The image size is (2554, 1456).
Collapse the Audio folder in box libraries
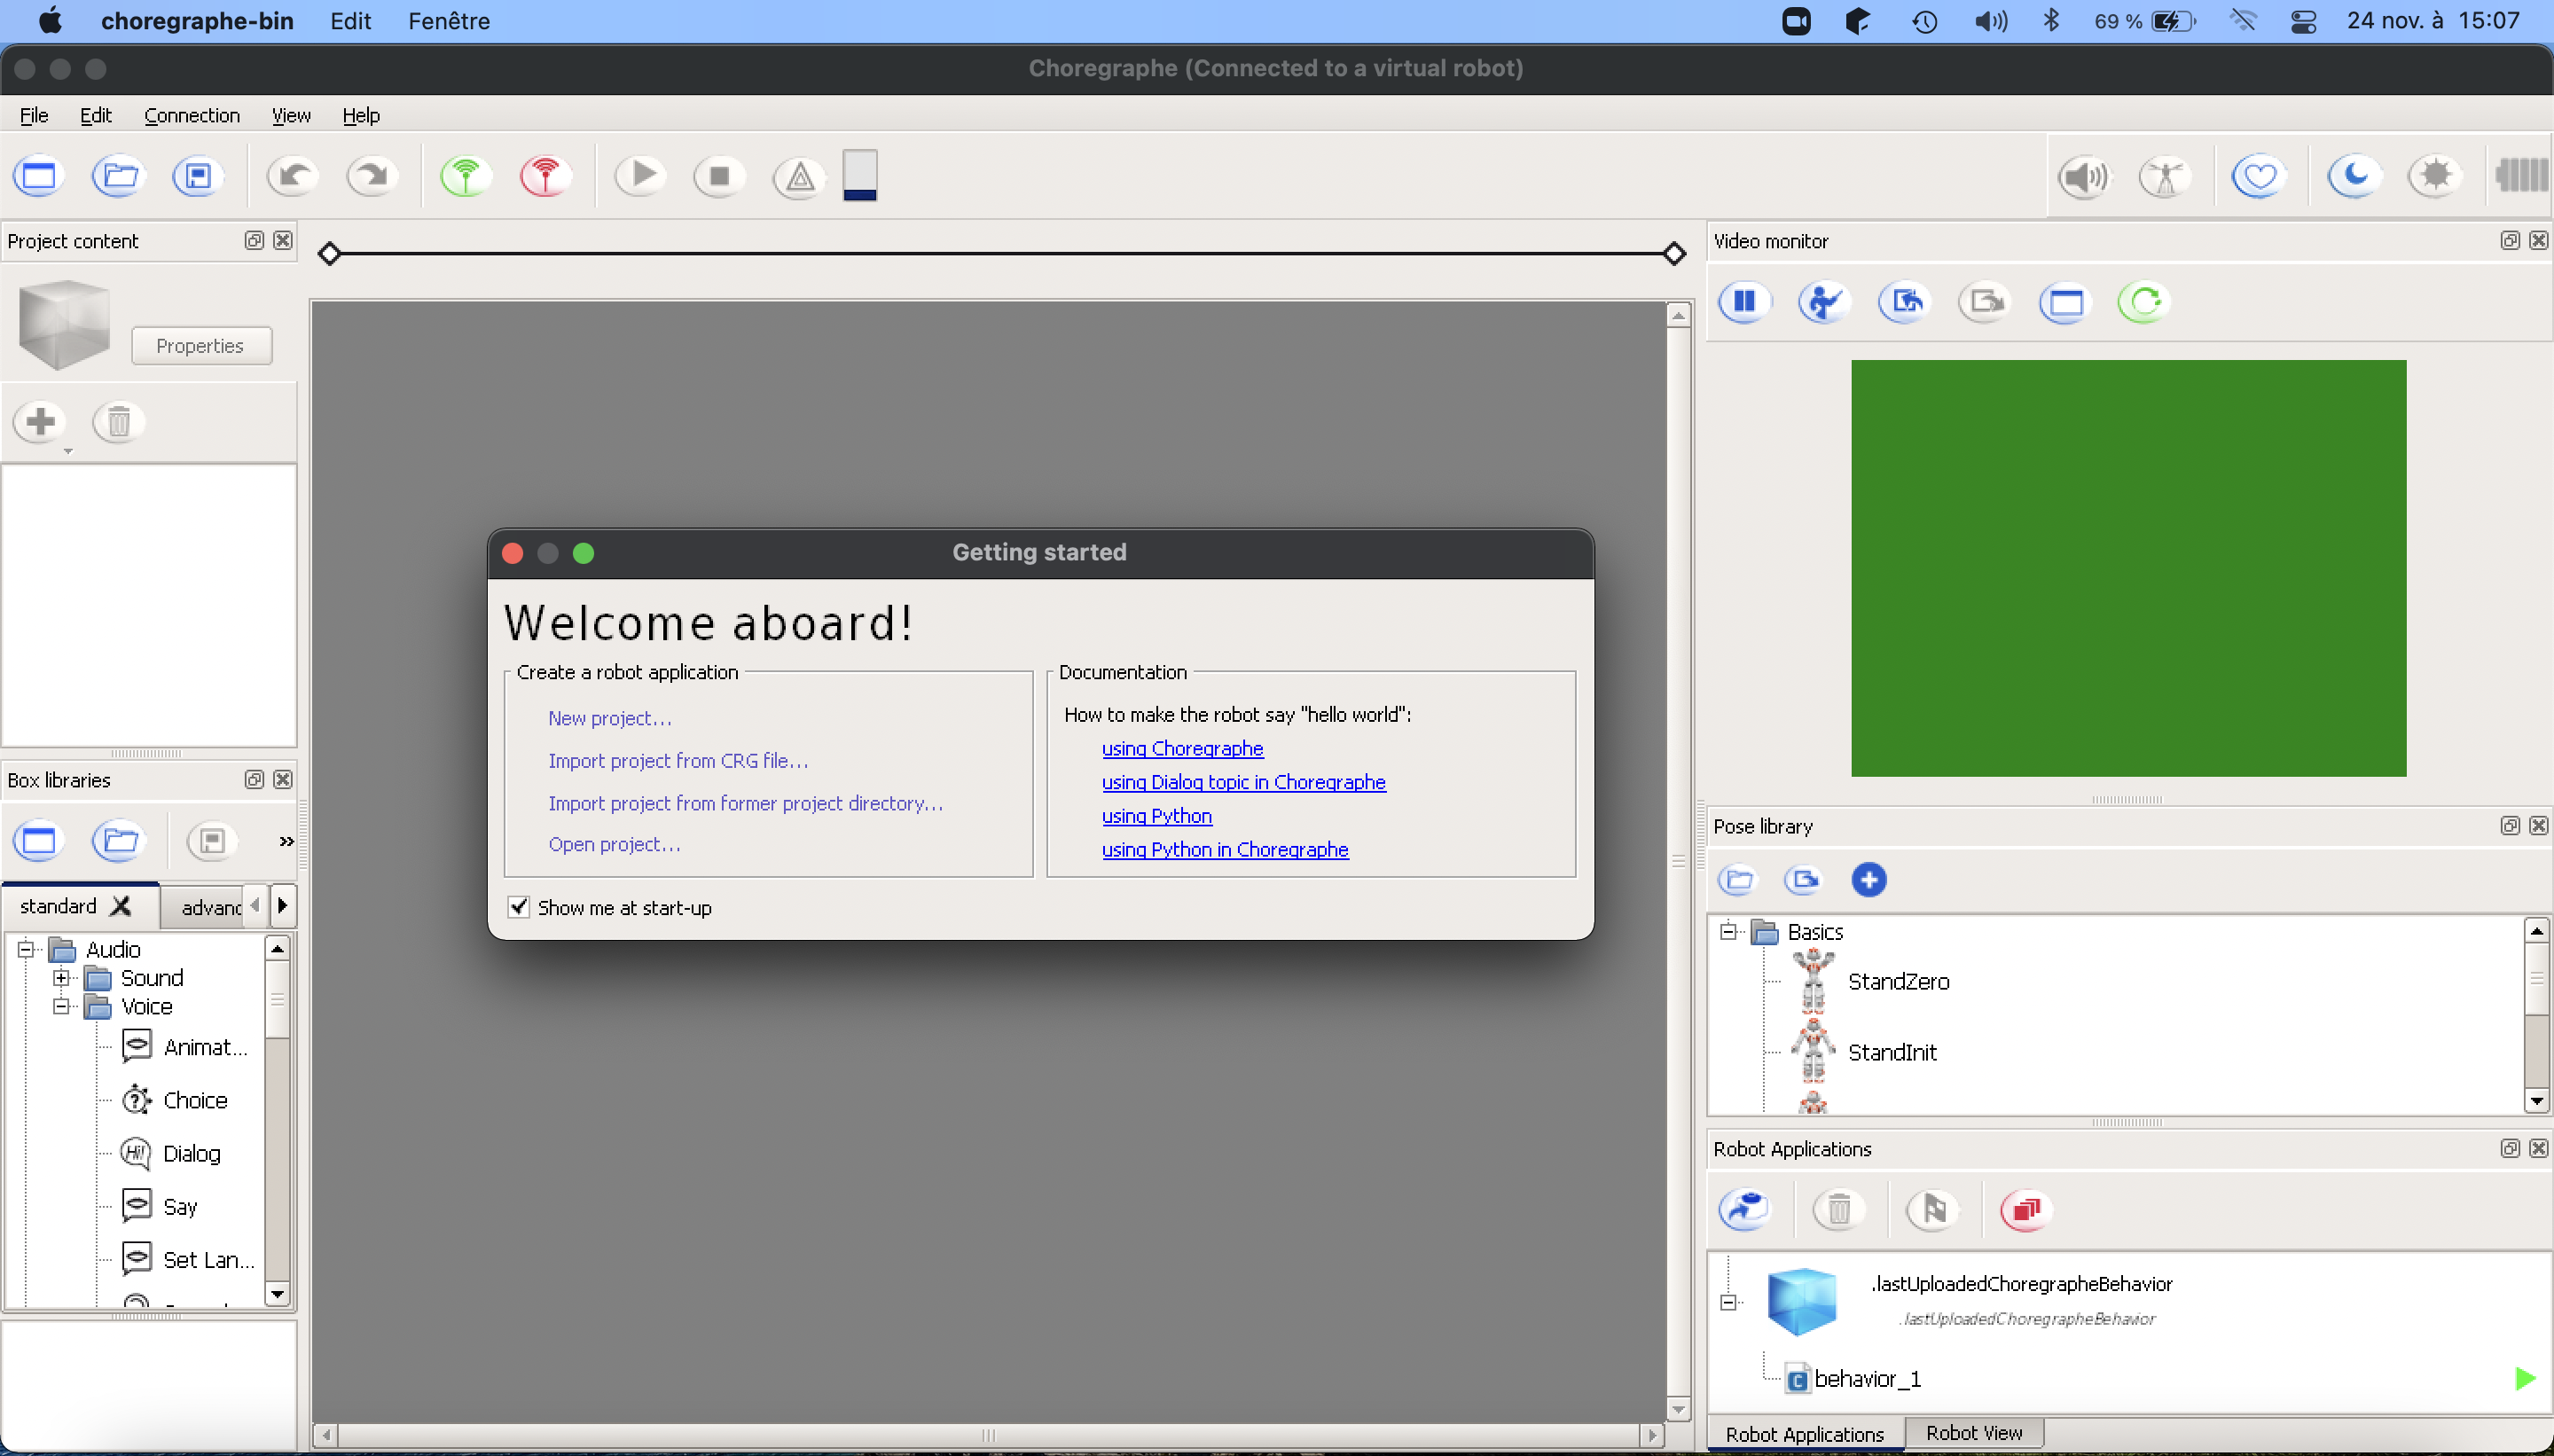(x=27, y=949)
